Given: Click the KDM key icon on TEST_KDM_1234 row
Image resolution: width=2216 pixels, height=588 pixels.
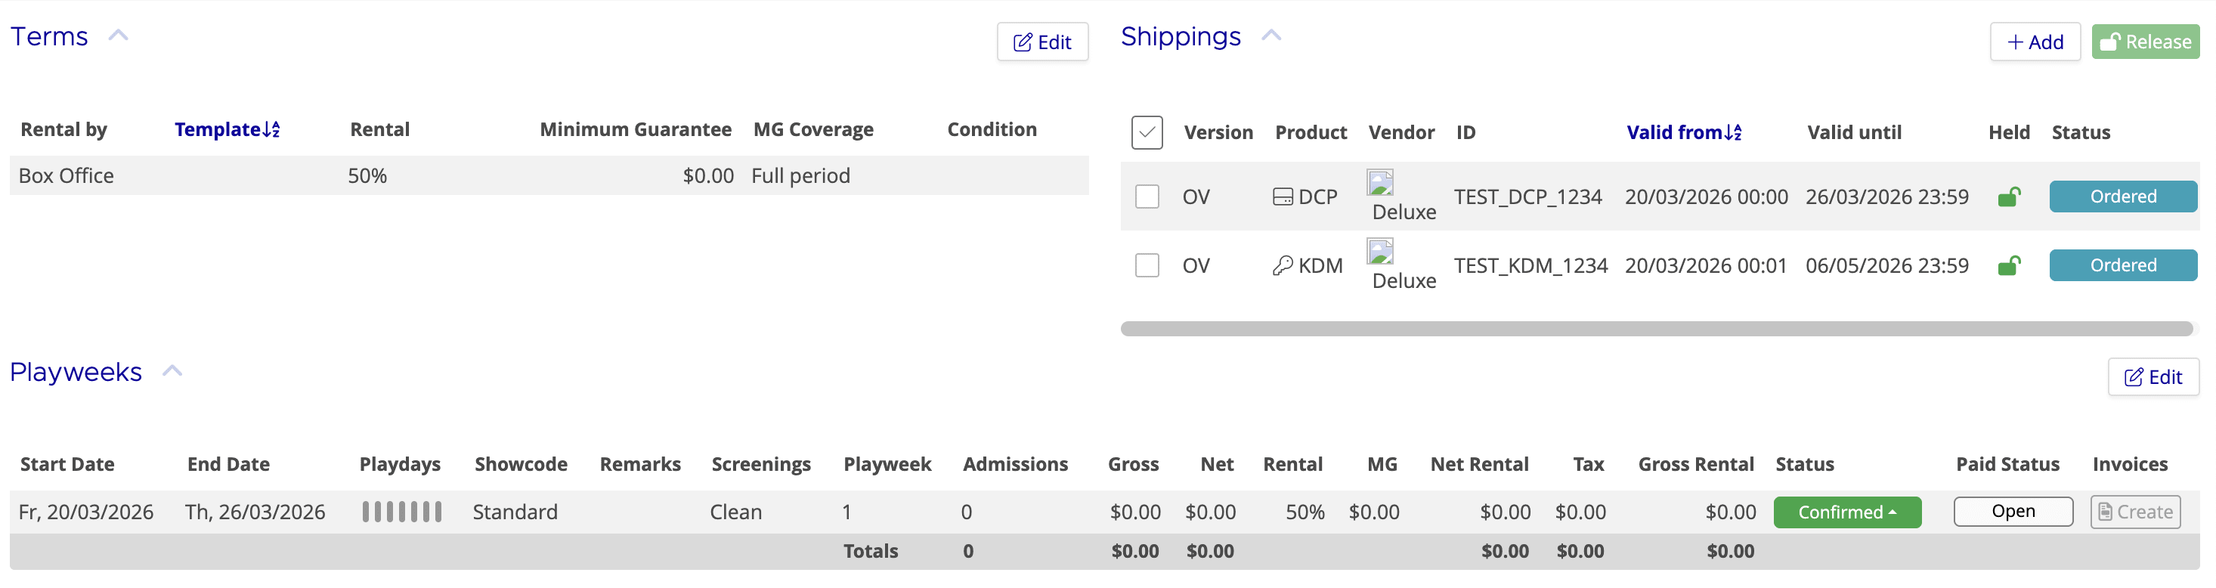Looking at the screenshot, I should [1285, 265].
